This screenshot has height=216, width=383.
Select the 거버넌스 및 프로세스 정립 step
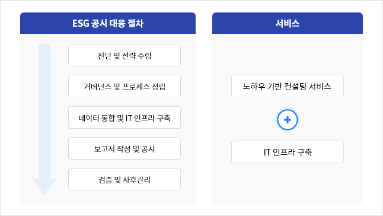[x=125, y=86]
